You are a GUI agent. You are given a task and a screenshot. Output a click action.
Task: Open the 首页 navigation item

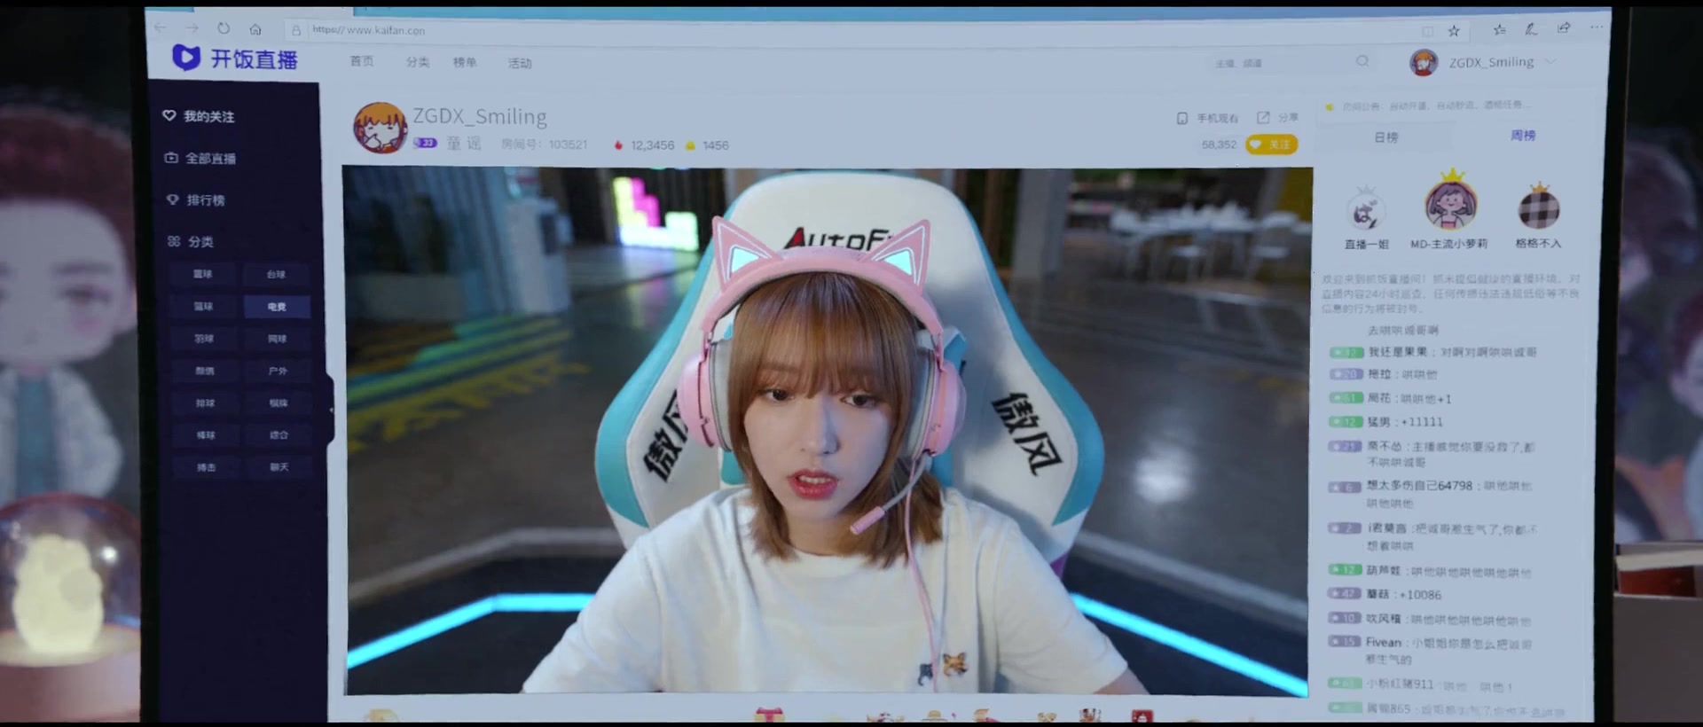point(362,61)
